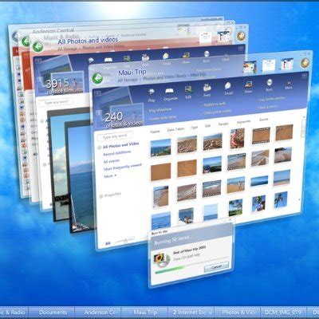
Task: Click the disc icon in Burn to disc dialog
Action: coord(162,260)
